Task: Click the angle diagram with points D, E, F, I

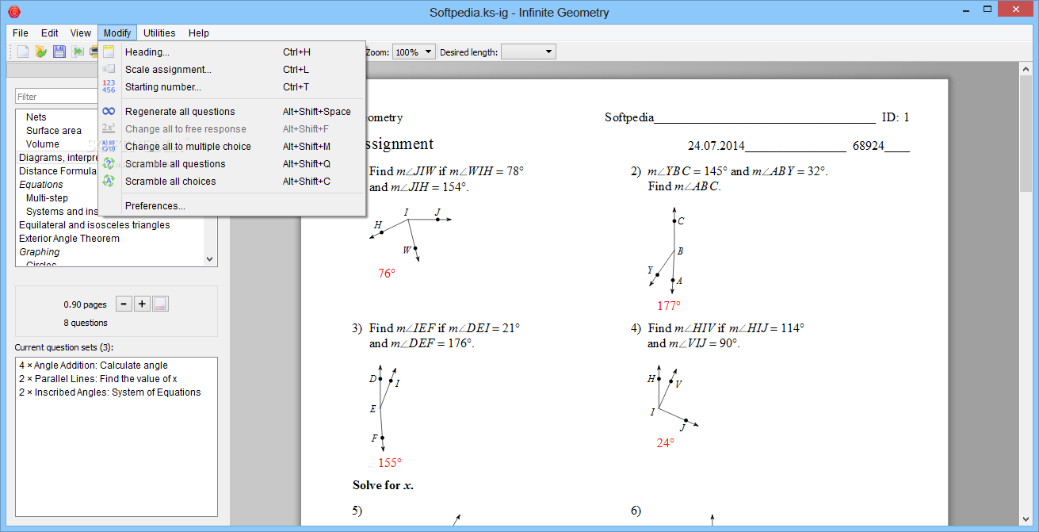Action: (384, 408)
